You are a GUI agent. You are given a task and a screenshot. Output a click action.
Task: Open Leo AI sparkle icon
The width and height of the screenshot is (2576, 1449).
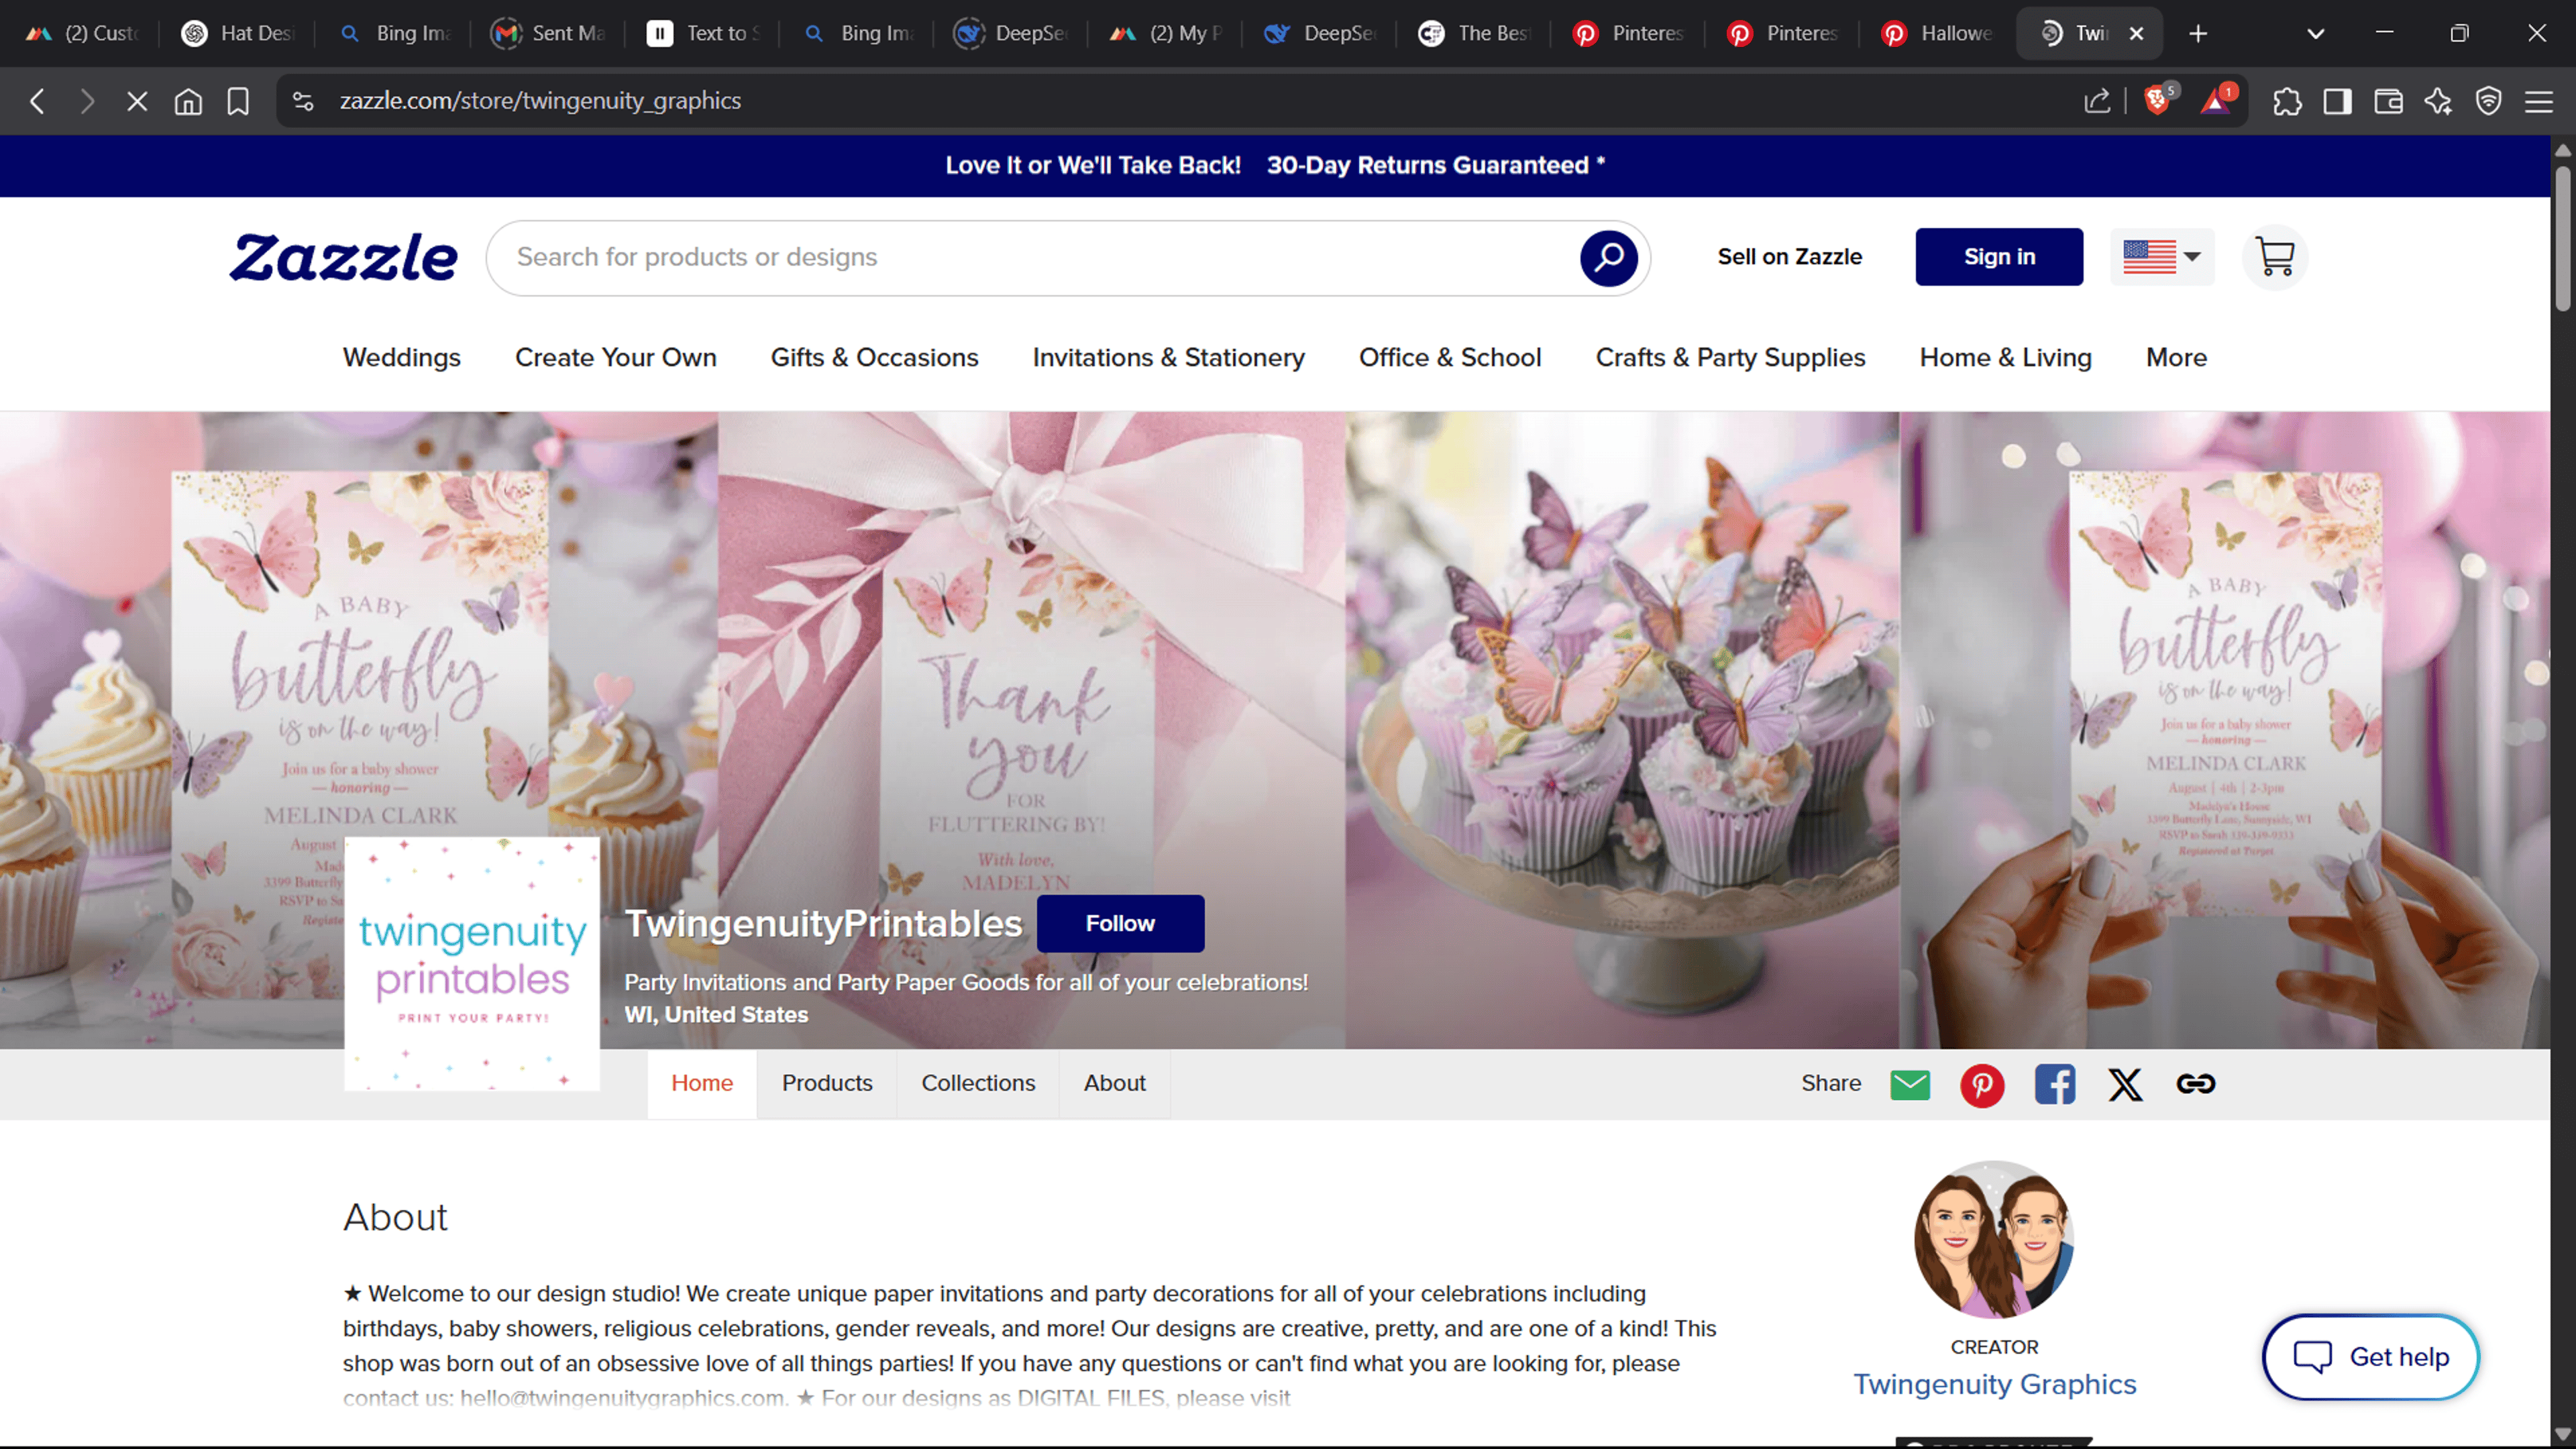click(2438, 101)
